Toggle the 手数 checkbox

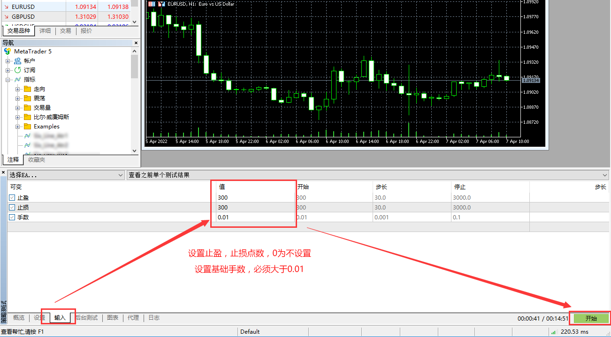click(12, 217)
